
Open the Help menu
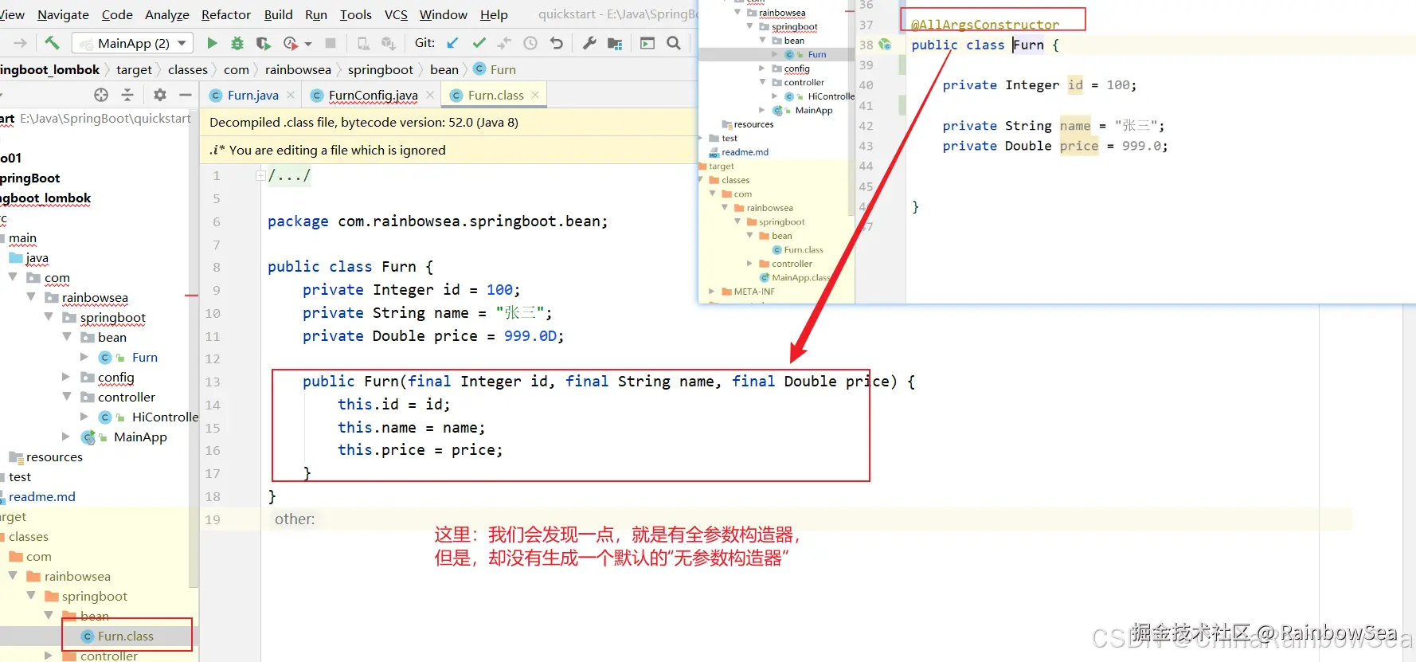pyautogui.click(x=494, y=14)
